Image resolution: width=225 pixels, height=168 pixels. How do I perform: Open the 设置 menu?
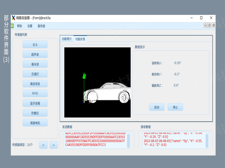tap(30, 26)
